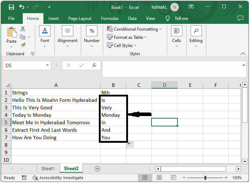Open the undo history dropdown arrow
The width and height of the screenshot is (250, 183).
pyautogui.click(x=28, y=7)
